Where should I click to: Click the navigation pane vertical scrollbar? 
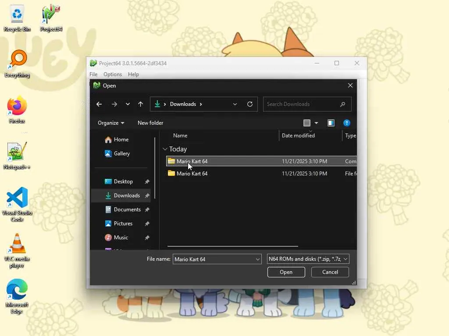pyautogui.click(x=155, y=168)
